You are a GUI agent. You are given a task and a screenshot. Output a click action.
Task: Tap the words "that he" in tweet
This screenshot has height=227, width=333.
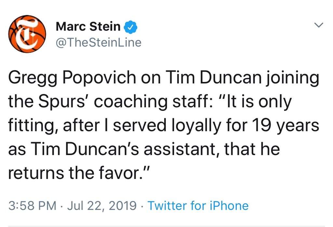pos(252,149)
